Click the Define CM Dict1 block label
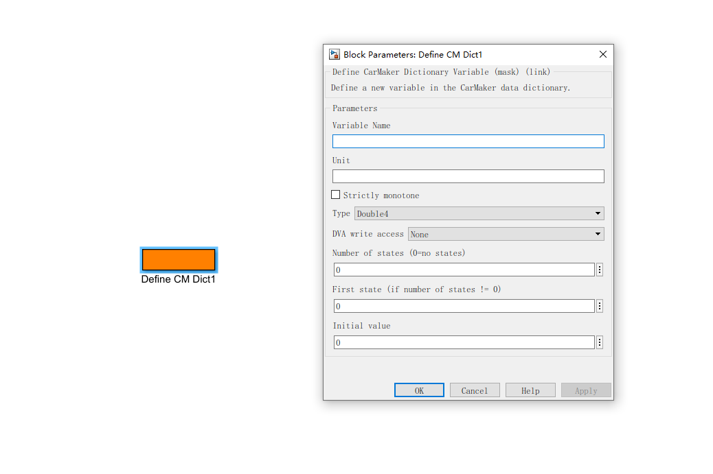This screenshot has width=713, height=474. [179, 279]
